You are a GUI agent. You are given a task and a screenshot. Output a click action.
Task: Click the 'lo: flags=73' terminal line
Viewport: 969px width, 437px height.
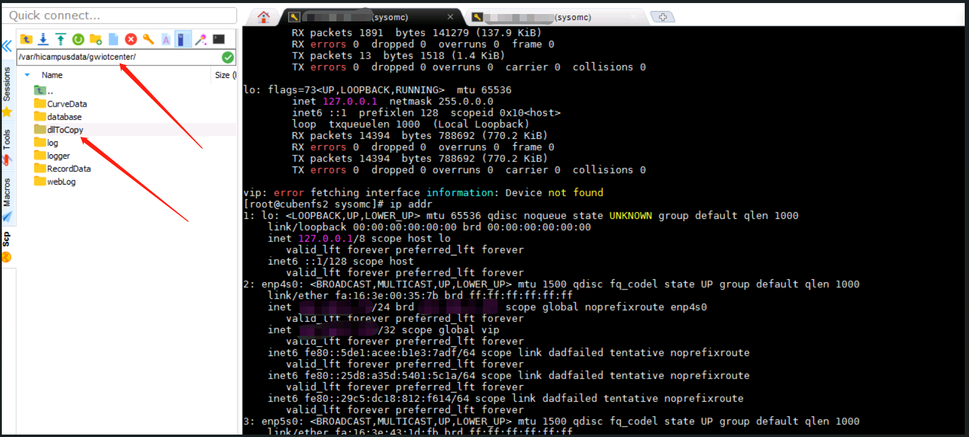(377, 90)
